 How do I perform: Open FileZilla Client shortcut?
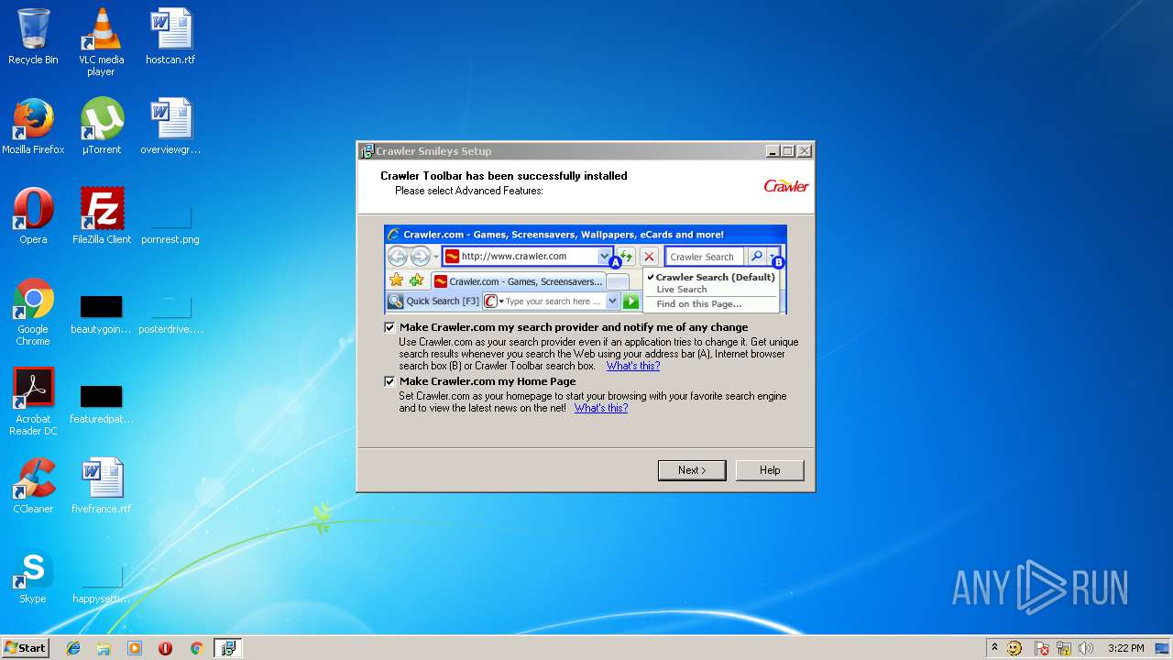coord(102,216)
